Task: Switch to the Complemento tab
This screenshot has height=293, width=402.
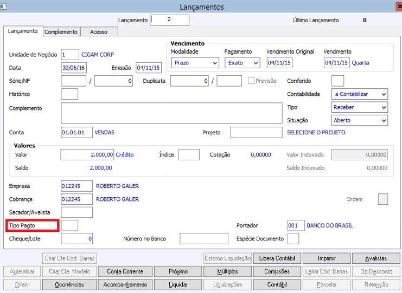Action: pyautogui.click(x=61, y=32)
